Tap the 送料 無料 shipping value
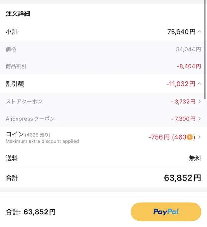Image resolution: width=207 pixels, height=227 pixels. click(195, 158)
